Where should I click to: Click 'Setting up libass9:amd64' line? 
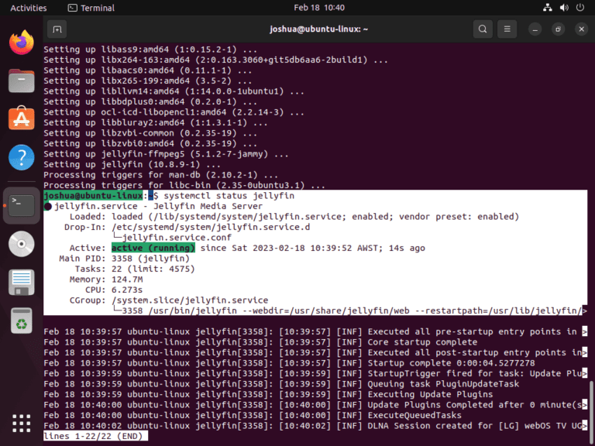(x=150, y=50)
